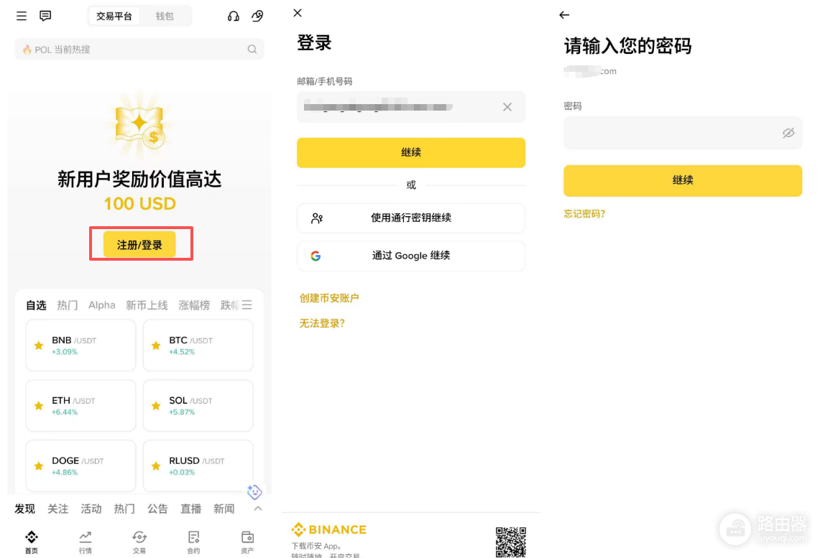Open the 首页 home nav icon
The image size is (820, 558).
pyautogui.click(x=32, y=541)
